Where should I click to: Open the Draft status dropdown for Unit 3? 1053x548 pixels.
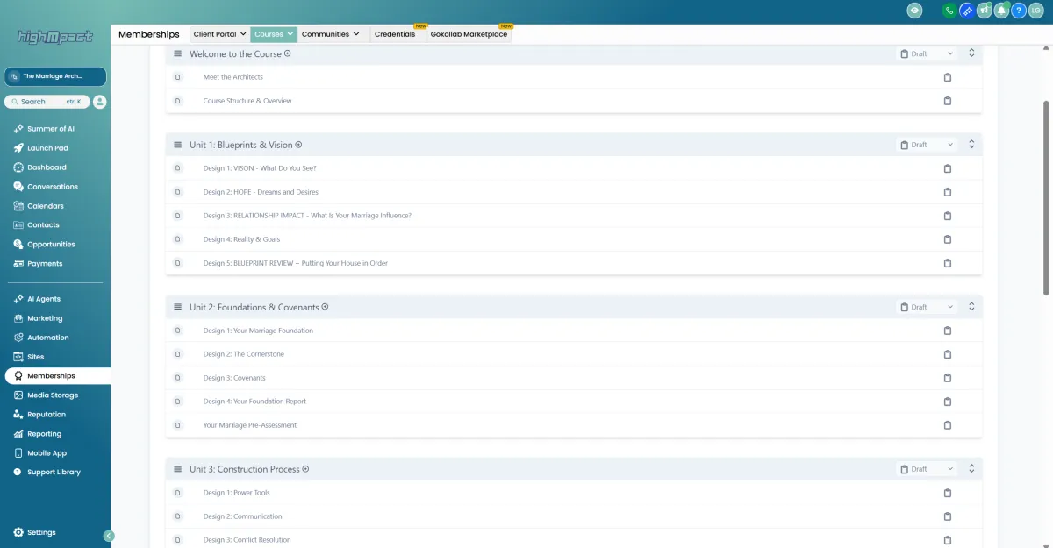pos(927,469)
